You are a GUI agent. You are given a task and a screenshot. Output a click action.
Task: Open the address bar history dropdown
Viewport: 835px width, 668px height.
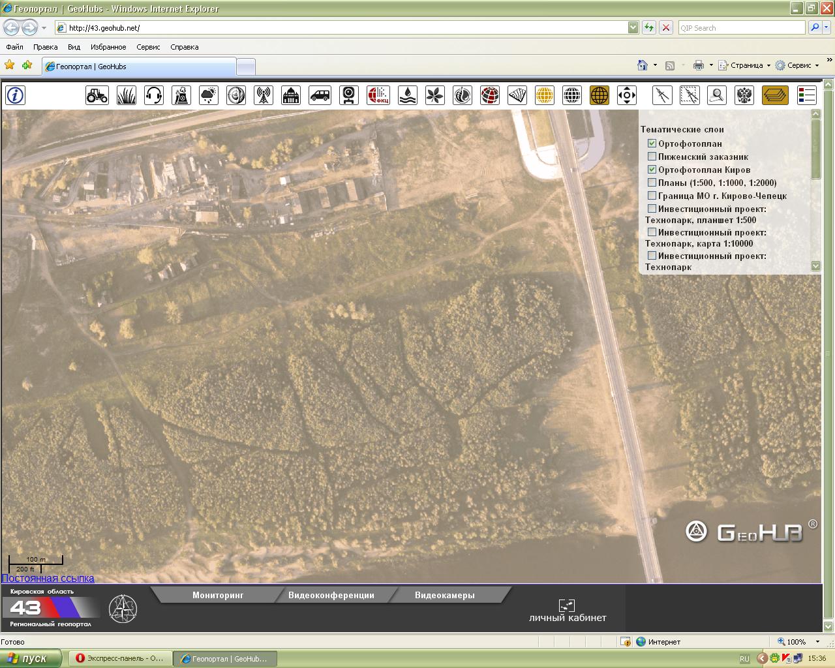click(x=633, y=27)
